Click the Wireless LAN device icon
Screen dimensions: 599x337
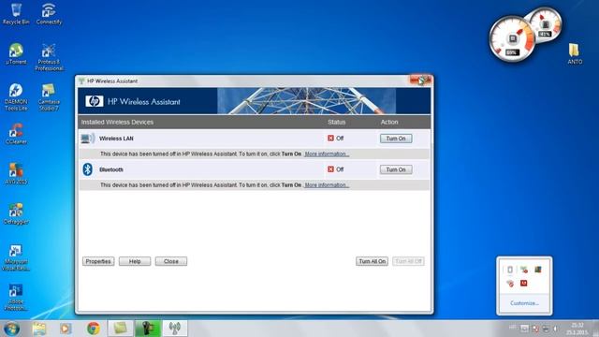tap(88, 139)
